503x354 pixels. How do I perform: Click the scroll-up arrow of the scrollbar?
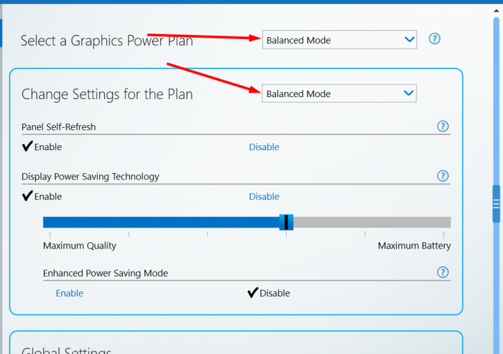(496, 10)
